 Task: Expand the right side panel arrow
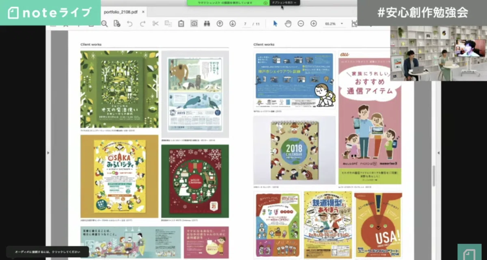(438, 153)
